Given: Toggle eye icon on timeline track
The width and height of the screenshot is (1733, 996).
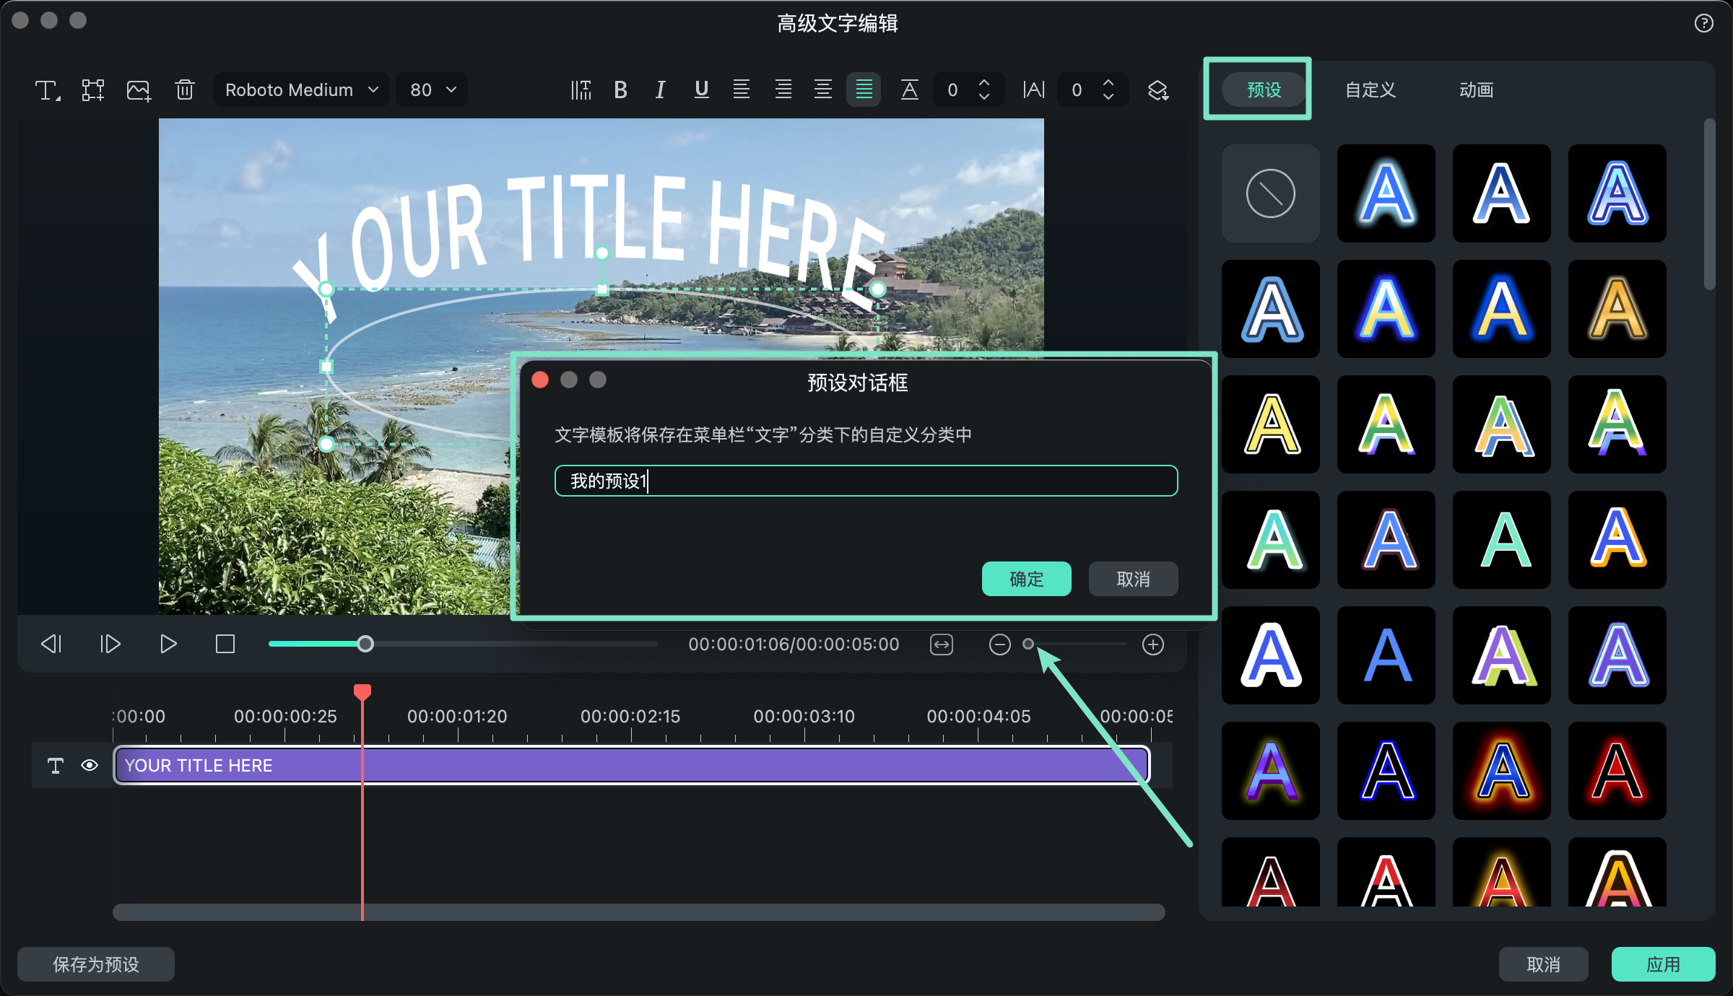Looking at the screenshot, I should [x=90, y=765].
